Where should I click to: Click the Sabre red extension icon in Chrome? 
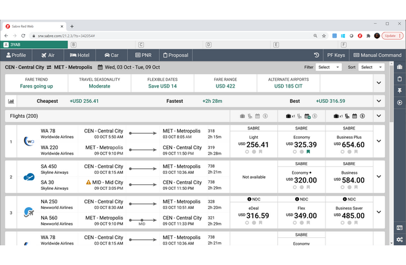[x=360, y=36]
